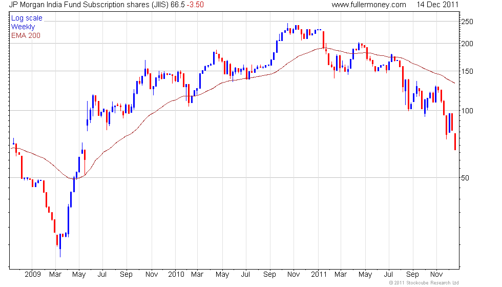Click the 2010 date axis label
This screenshot has height=287, width=502.
pos(176,275)
